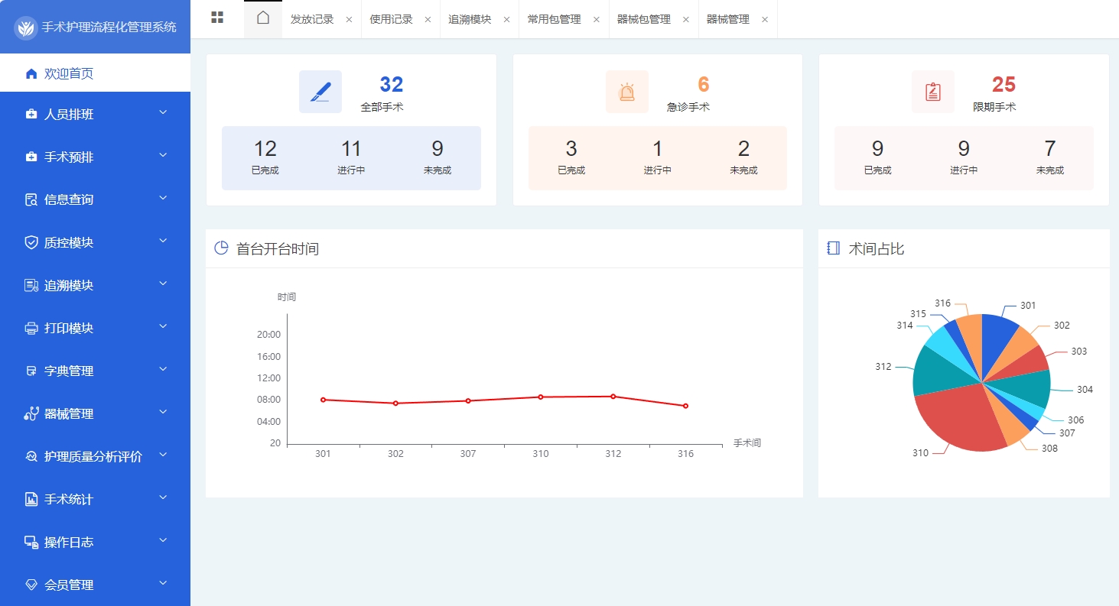Close the 使用记录 tab
The image size is (1119, 606).
(x=428, y=20)
